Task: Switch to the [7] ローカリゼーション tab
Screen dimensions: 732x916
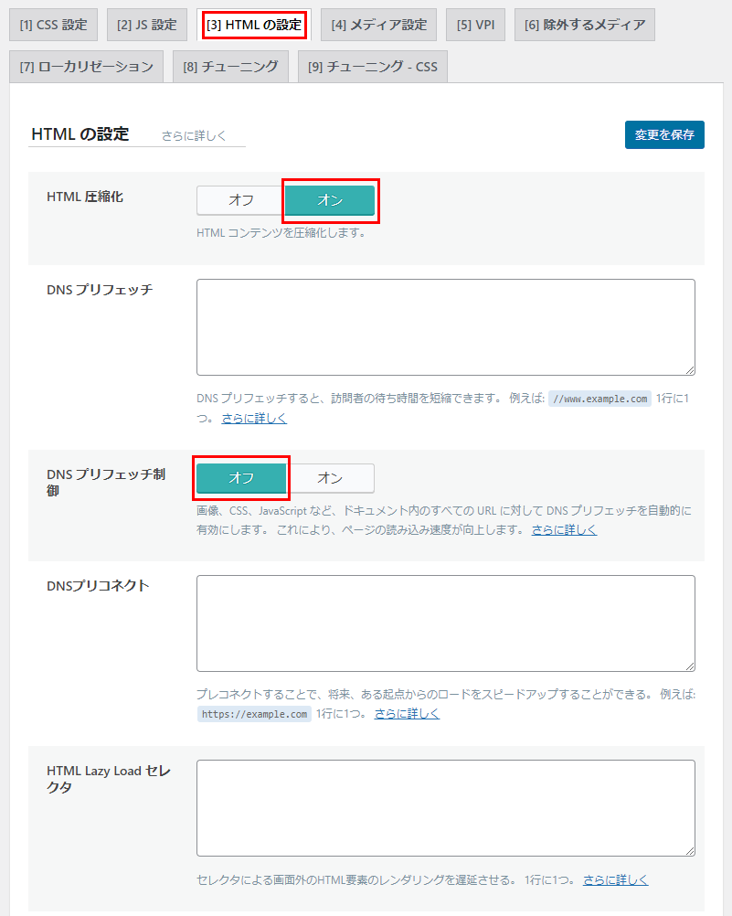Action: pyautogui.click(x=86, y=67)
